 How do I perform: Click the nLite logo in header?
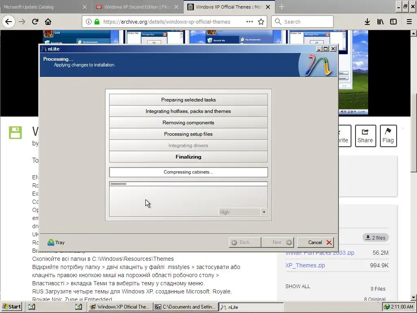point(318,65)
